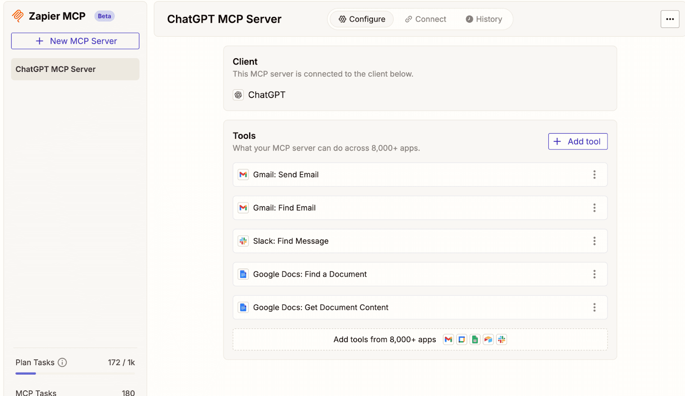
Task: Click the MCP Tasks label
Action: point(36,393)
